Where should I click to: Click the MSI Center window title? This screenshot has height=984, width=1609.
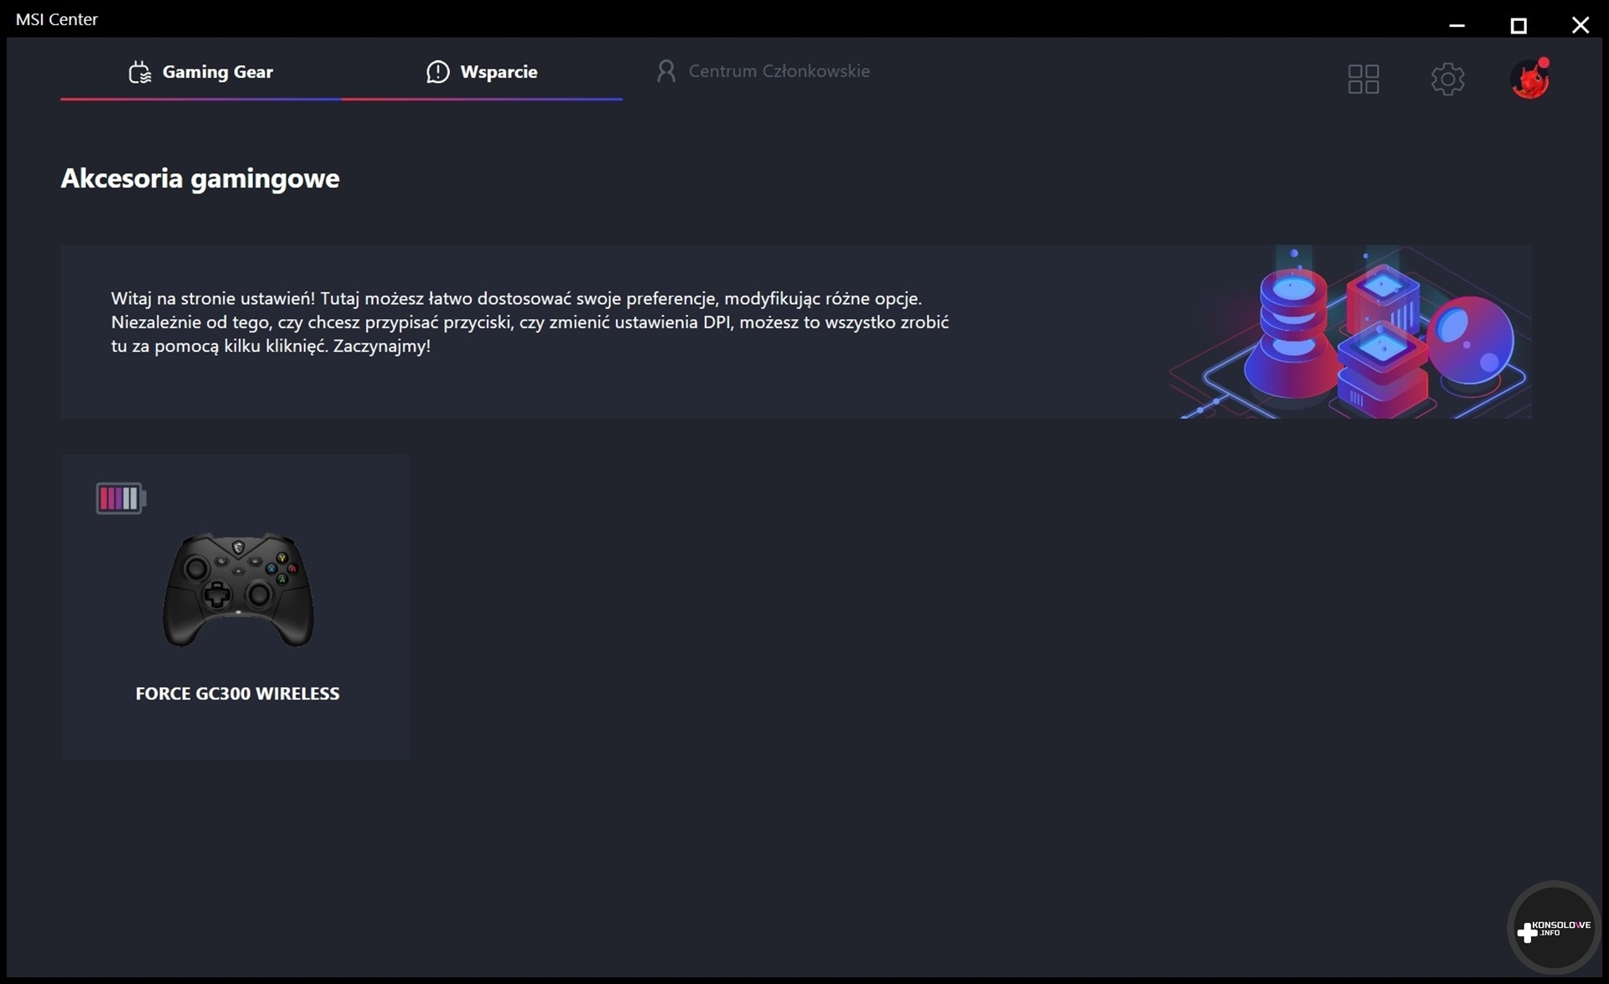point(57,19)
